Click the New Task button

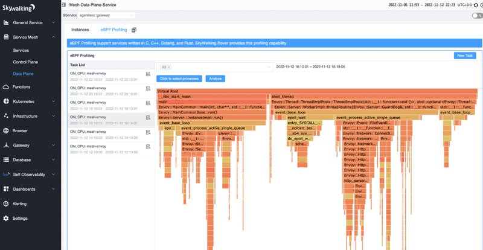[465, 55]
